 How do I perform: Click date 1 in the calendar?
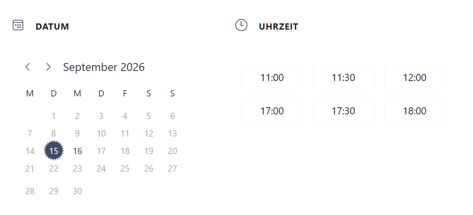54,116
